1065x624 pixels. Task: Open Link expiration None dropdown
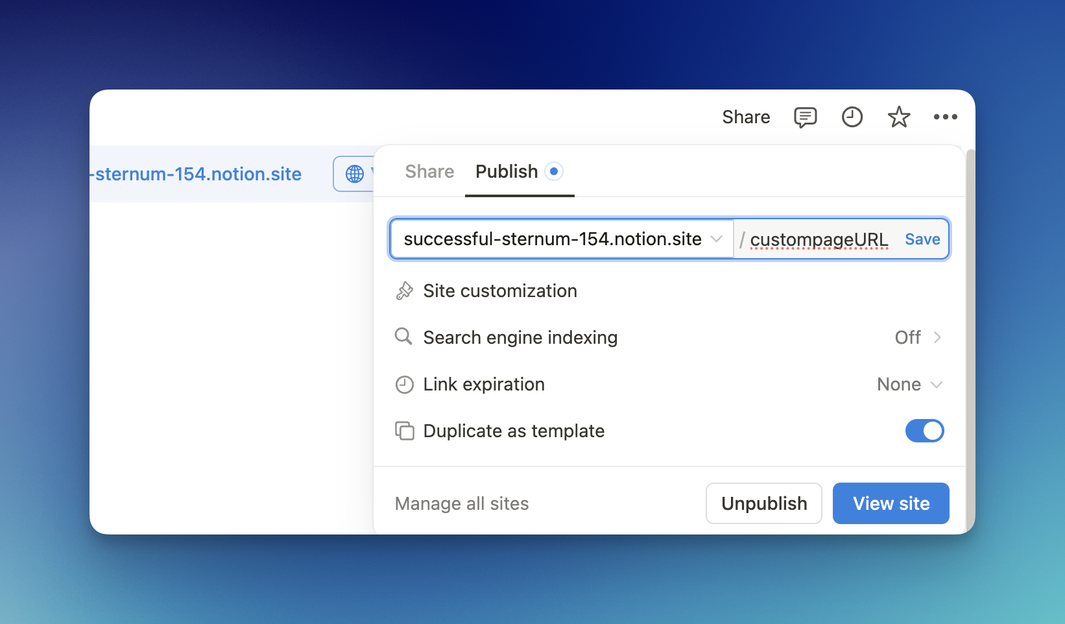909,385
